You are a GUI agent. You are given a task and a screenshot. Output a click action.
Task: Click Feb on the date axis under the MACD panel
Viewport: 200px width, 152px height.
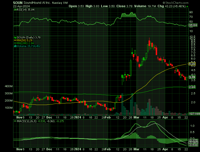[108, 149]
